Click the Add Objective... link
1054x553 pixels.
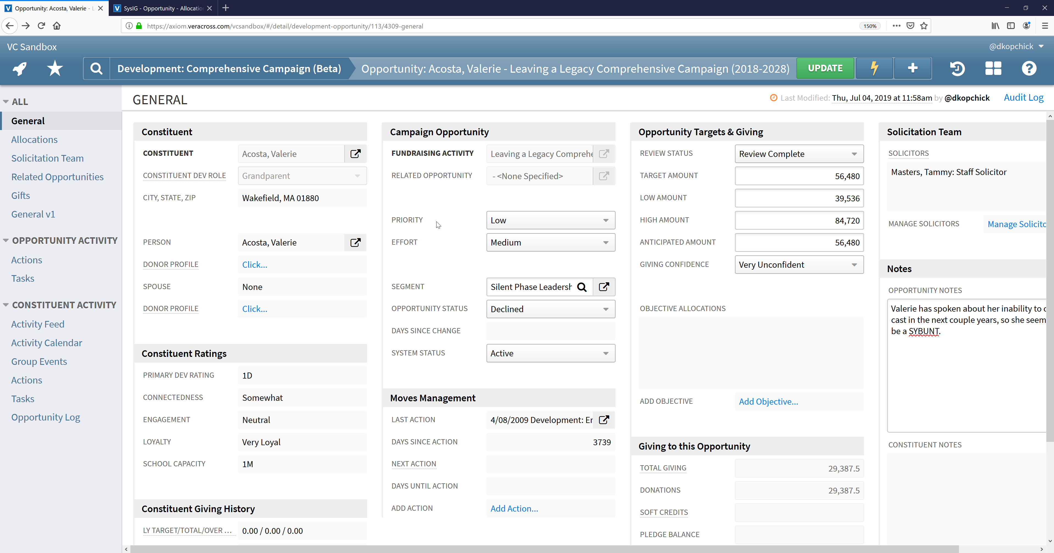click(768, 401)
